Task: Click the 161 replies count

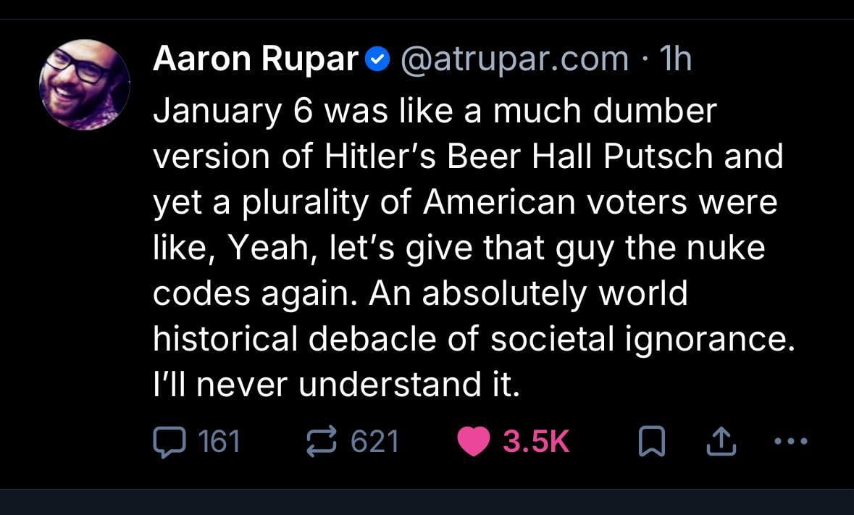Action: [x=219, y=441]
